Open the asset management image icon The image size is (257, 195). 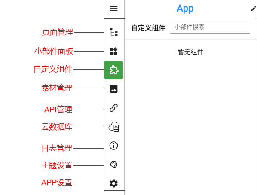pos(113,89)
